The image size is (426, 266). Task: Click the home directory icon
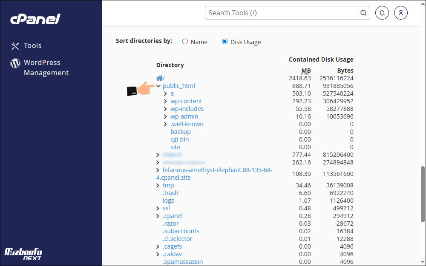click(x=159, y=78)
